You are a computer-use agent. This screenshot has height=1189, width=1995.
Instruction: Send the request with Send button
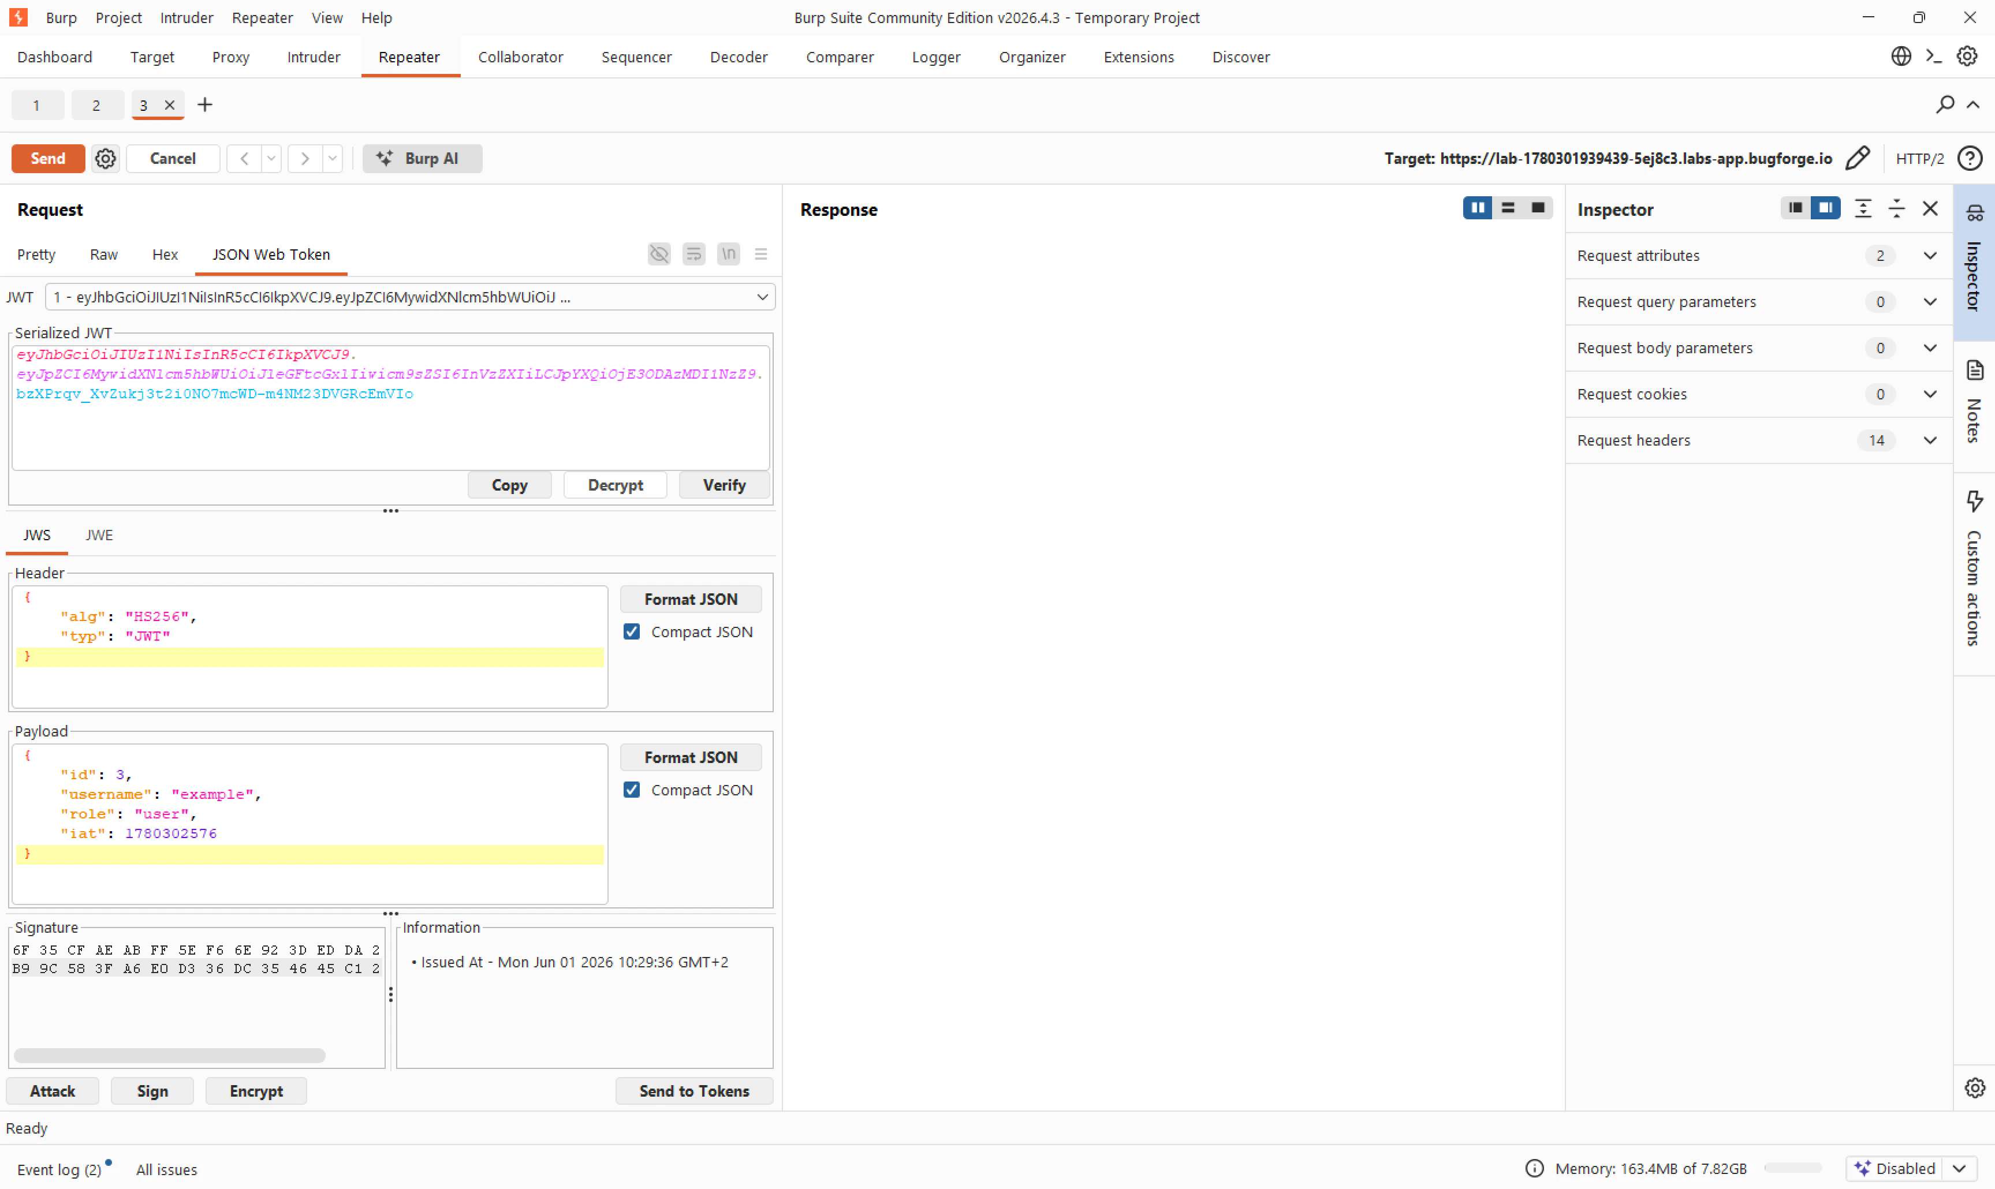point(47,159)
